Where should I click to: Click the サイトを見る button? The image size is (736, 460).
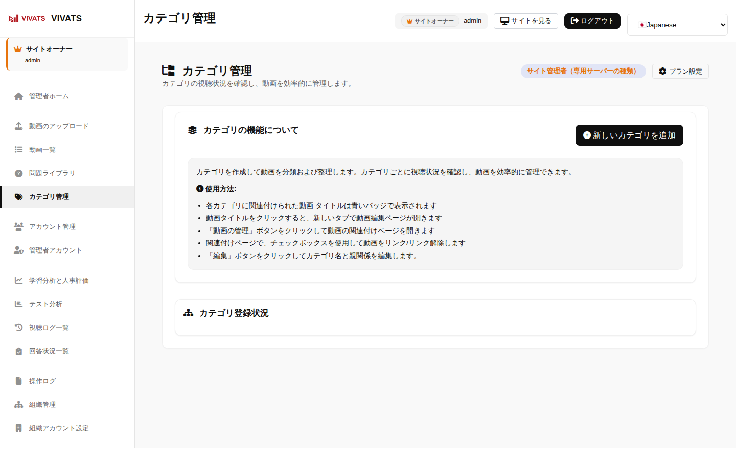[525, 21]
